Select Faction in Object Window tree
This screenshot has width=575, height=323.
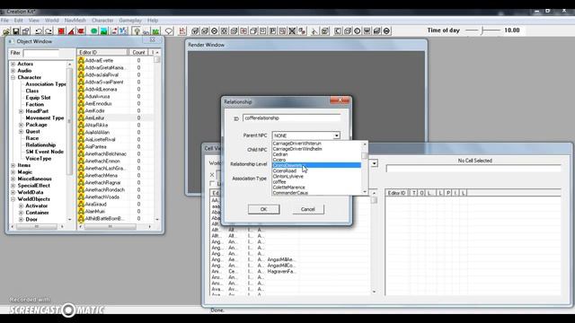(35, 104)
